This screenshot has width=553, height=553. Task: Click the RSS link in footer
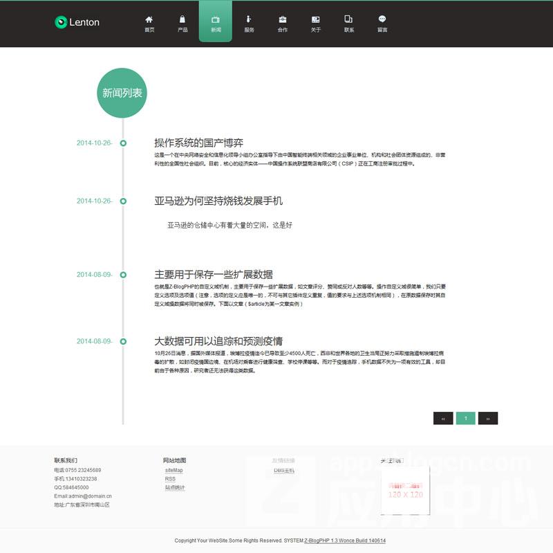[x=170, y=479]
